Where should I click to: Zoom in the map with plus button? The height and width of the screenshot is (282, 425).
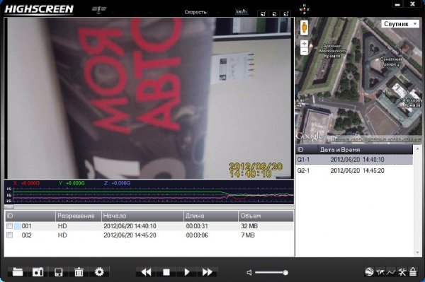[x=304, y=43]
